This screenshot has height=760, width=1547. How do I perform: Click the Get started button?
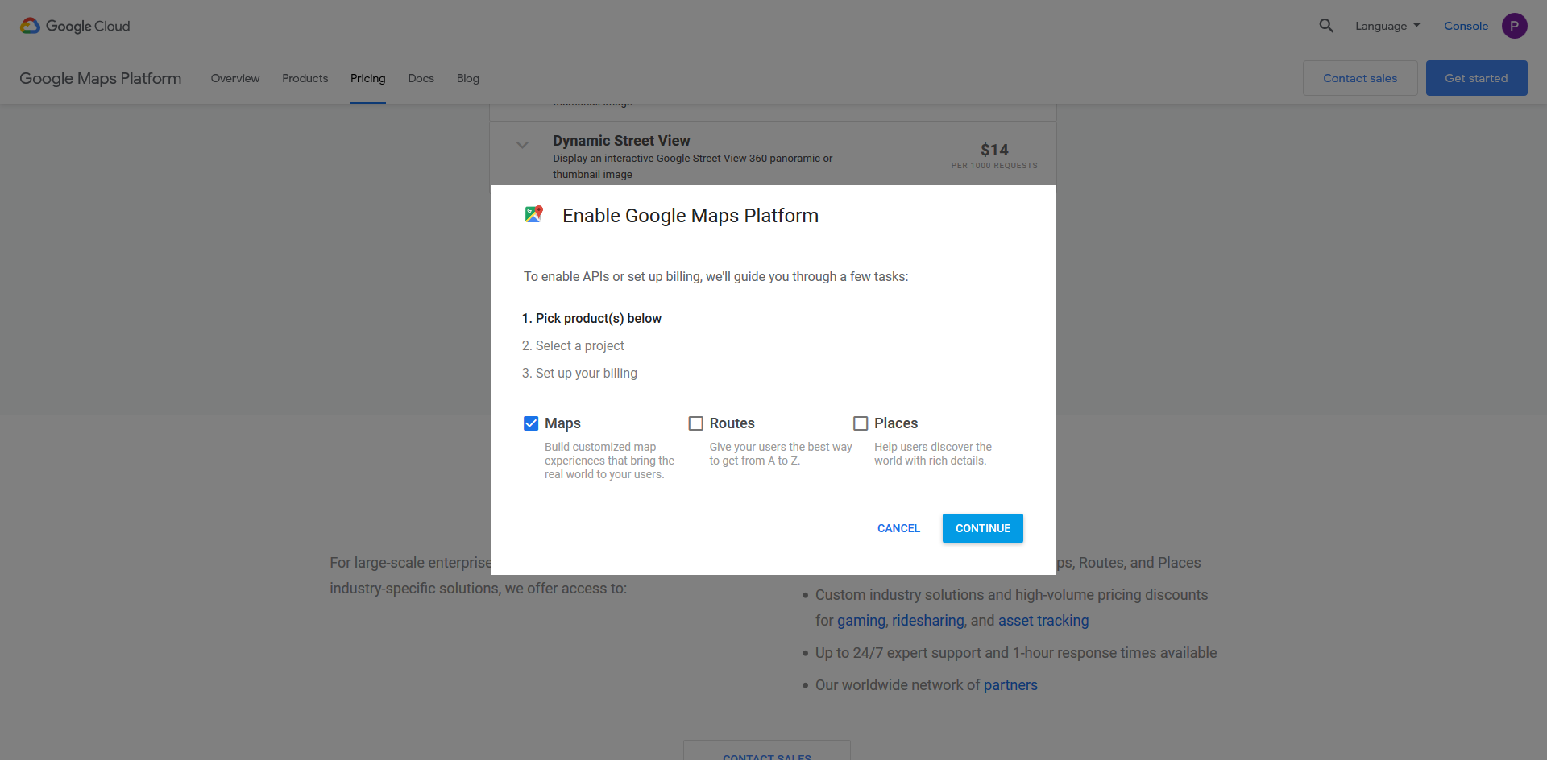click(1476, 78)
